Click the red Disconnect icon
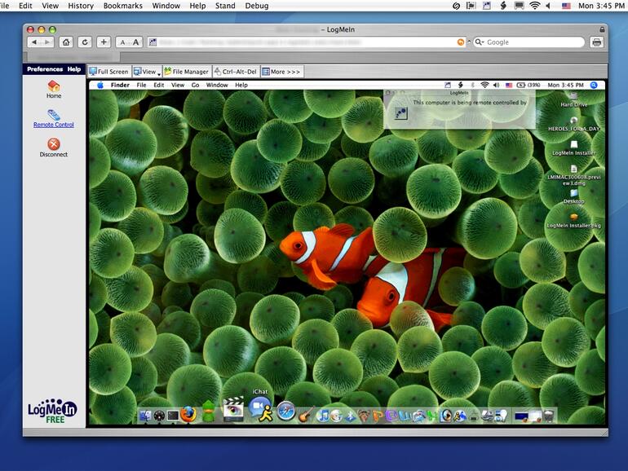The image size is (628, 471). (x=54, y=144)
